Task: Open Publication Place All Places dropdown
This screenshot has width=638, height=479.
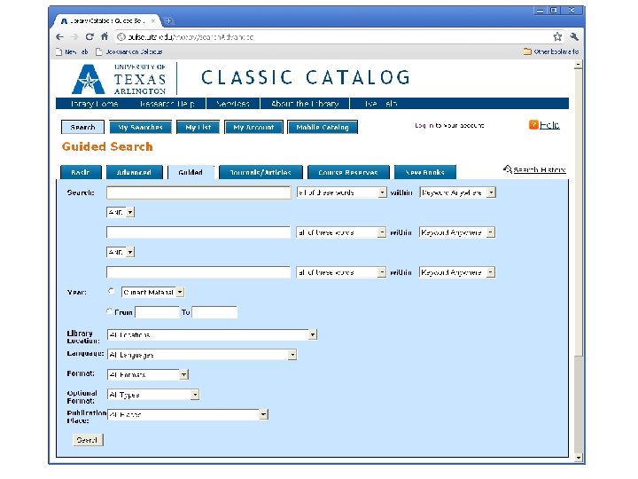Action: click(188, 414)
